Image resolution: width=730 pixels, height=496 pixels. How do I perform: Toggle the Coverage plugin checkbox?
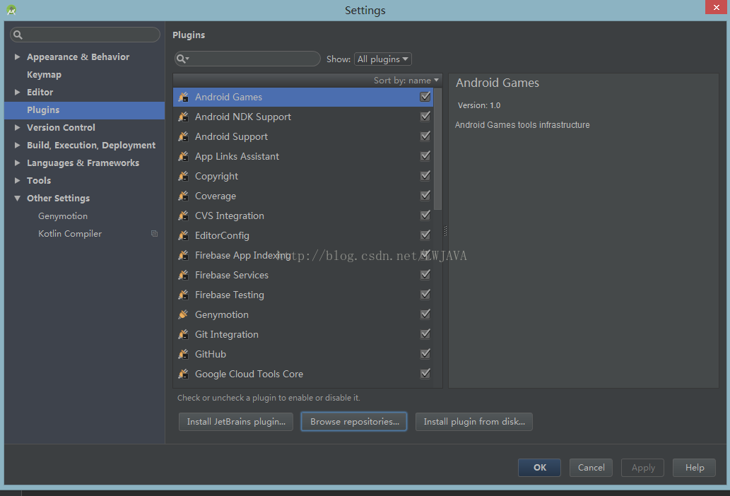click(x=425, y=196)
